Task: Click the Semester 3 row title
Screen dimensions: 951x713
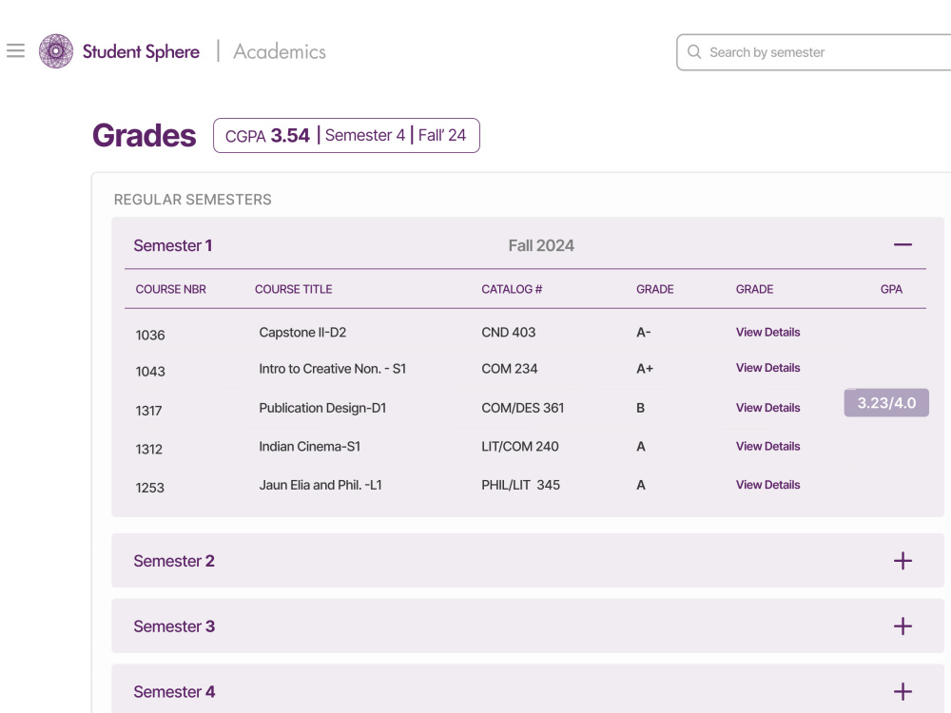Action: click(174, 626)
